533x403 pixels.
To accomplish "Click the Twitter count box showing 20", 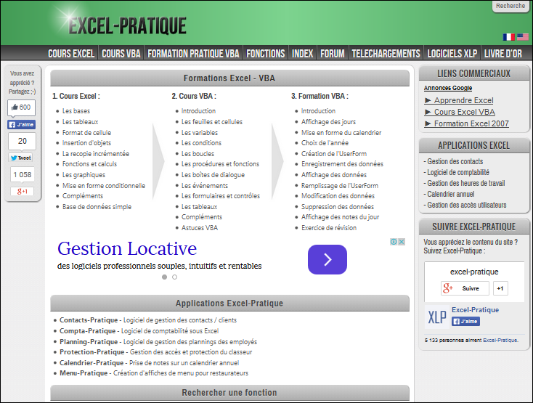I will (x=22, y=141).
